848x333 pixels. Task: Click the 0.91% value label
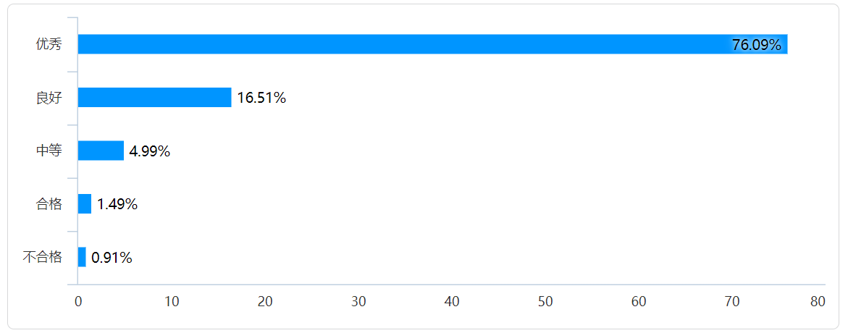[x=112, y=258]
